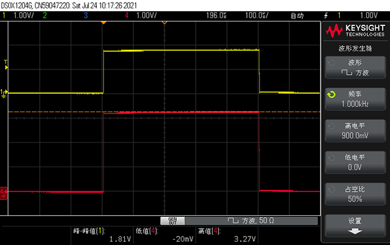Select the 低电平 0.0V softkey
This screenshot has width=390, height=245.
[355, 162]
